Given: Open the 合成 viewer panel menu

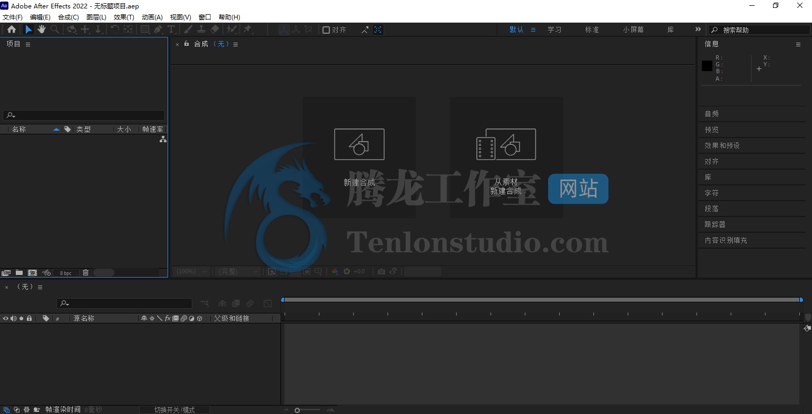Looking at the screenshot, I should (x=236, y=44).
